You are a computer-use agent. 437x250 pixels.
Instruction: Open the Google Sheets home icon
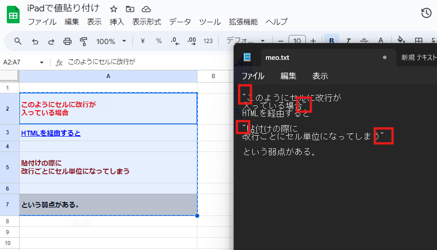(13, 15)
